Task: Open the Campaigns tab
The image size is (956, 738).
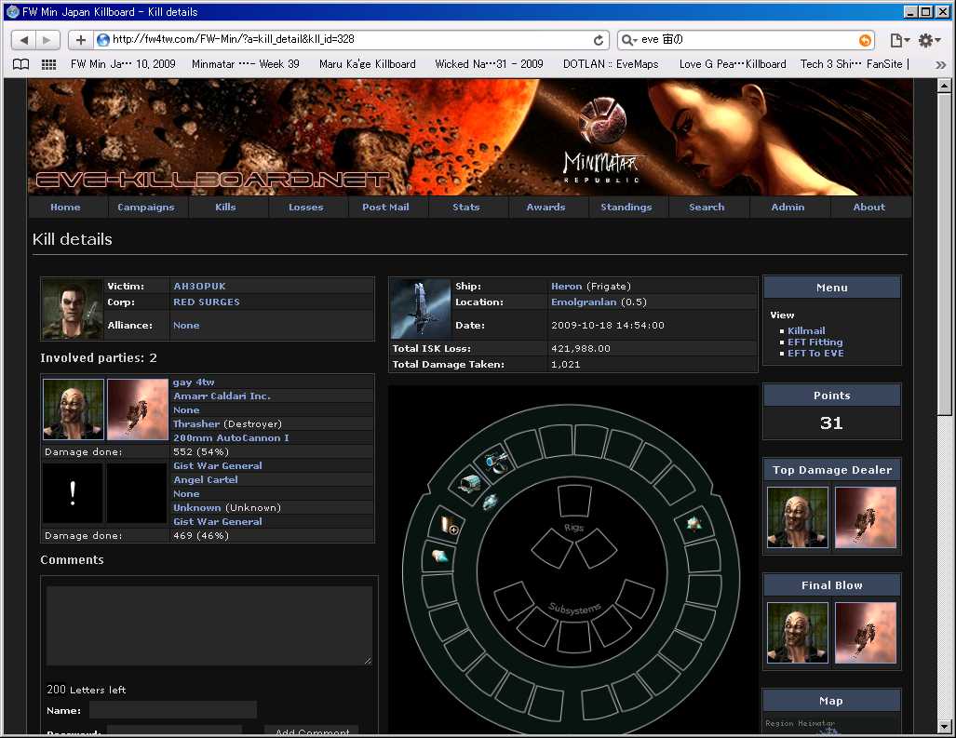Action: pyautogui.click(x=146, y=208)
